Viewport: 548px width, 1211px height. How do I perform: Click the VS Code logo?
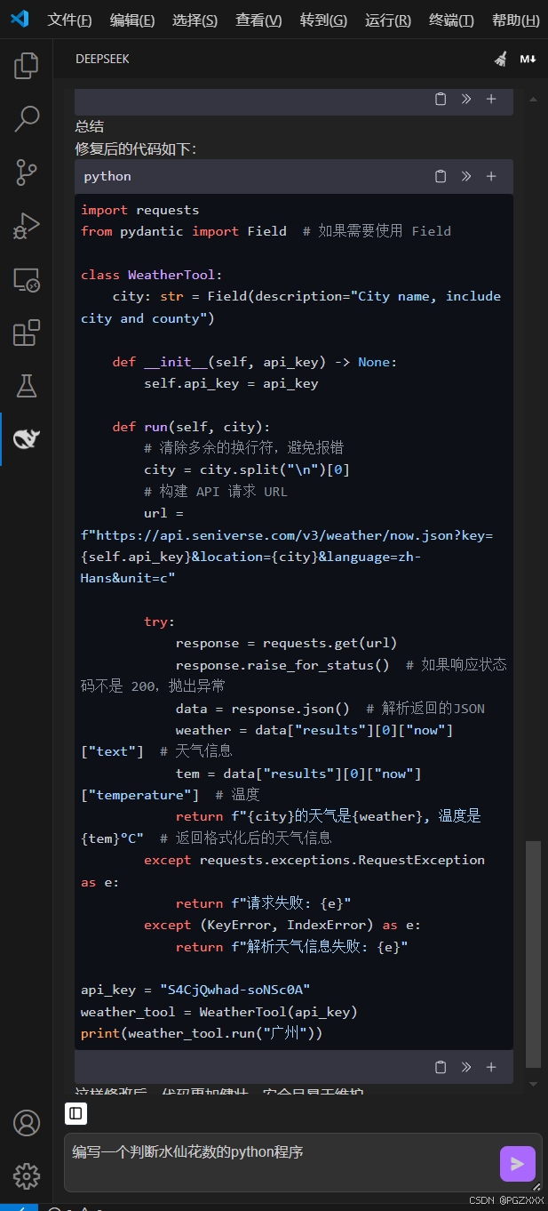(x=20, y=19)
